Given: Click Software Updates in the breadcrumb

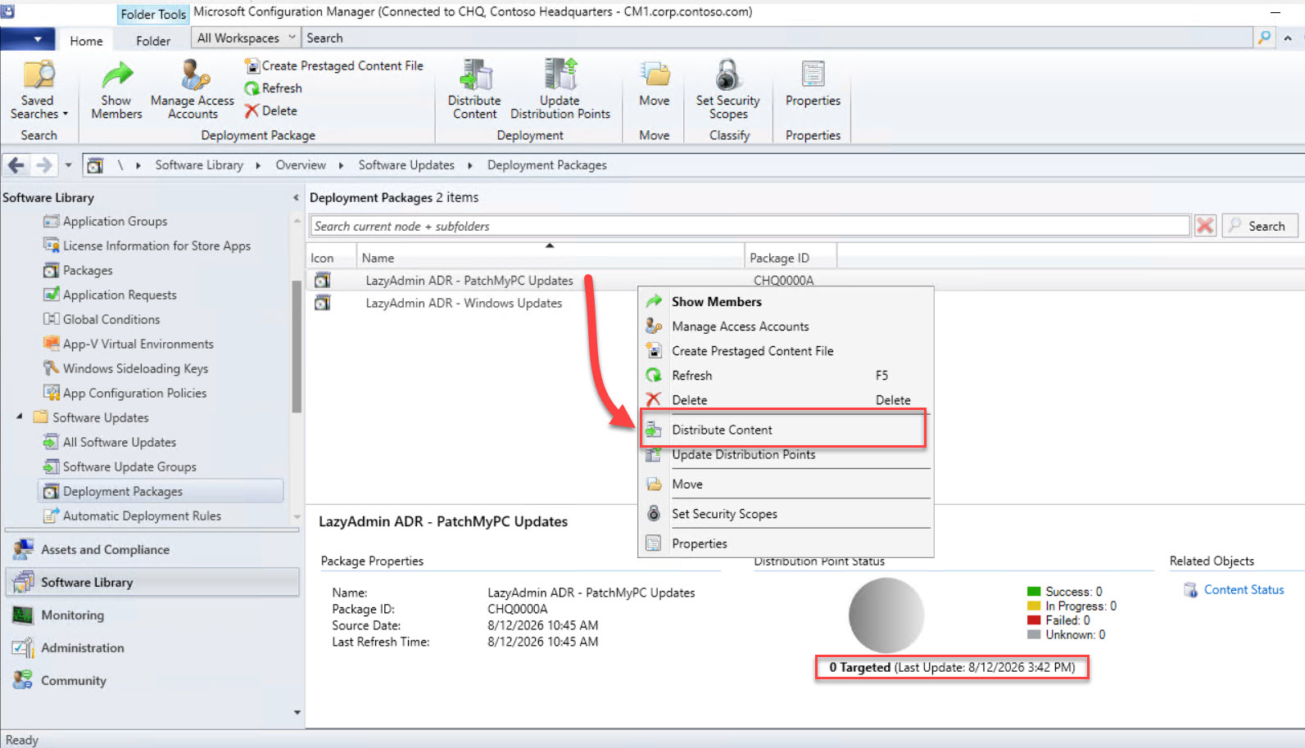Looking at the screenshot, I should point(406,165).
